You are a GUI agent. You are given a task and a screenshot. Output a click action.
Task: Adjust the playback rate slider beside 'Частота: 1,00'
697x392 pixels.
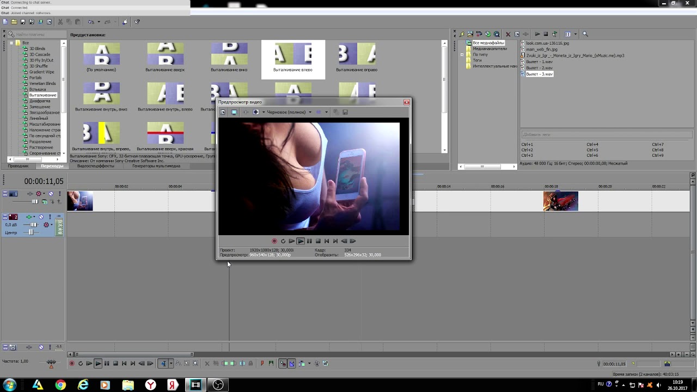tap(51, 363)
